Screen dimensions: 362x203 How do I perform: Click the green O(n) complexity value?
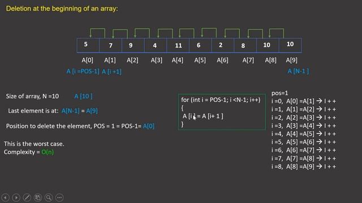coord(48,152)
